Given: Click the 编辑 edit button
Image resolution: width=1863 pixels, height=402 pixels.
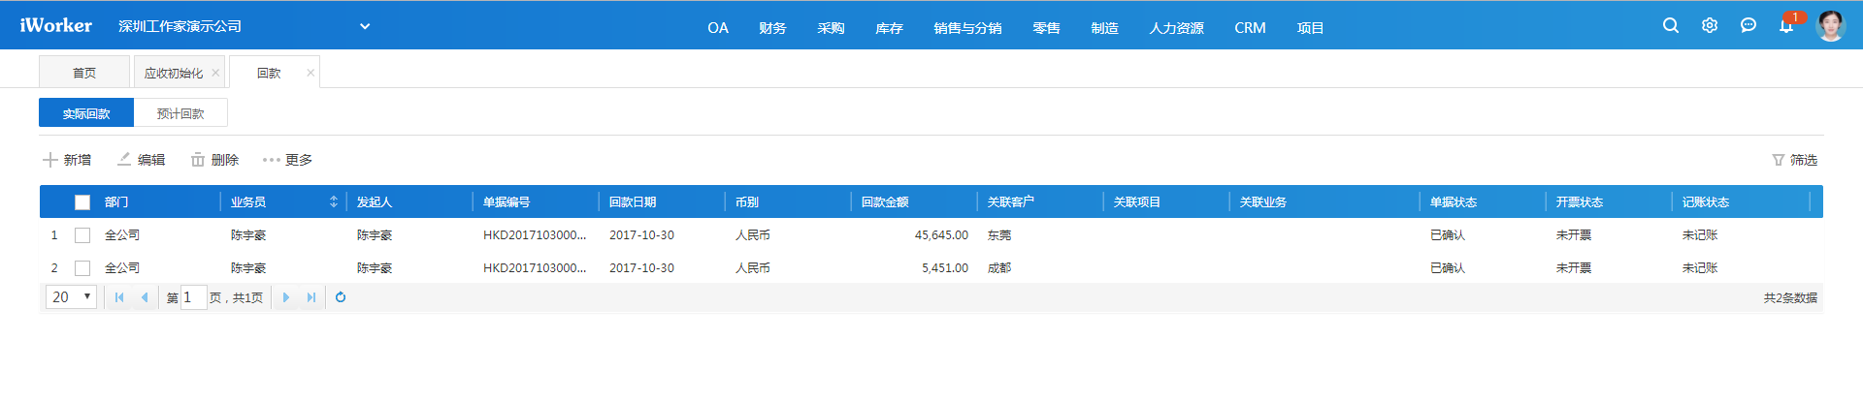Looking at the screenshot, I should coord(141,160).
